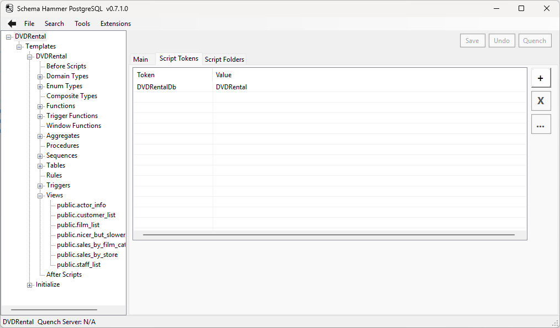560x328 pixels.
Task: Expand the Tables node
Action: pyautogui.click(x=40, y=165)
